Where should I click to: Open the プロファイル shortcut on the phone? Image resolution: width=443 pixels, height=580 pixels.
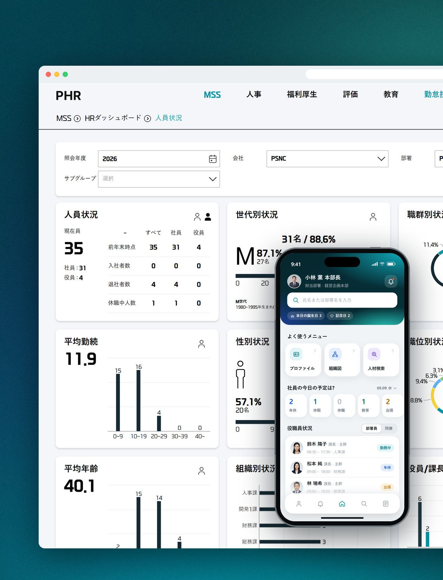303,360
